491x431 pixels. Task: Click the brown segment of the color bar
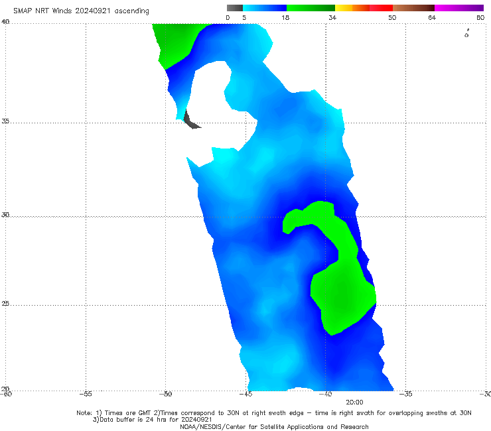[413, 8]
